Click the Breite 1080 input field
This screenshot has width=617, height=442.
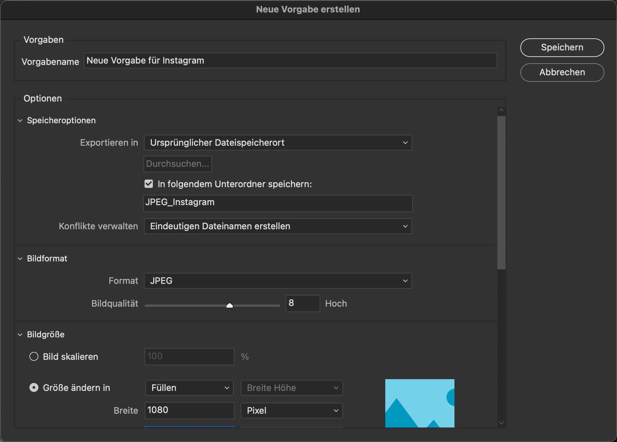pyautogui.click(x=189, y=410)
